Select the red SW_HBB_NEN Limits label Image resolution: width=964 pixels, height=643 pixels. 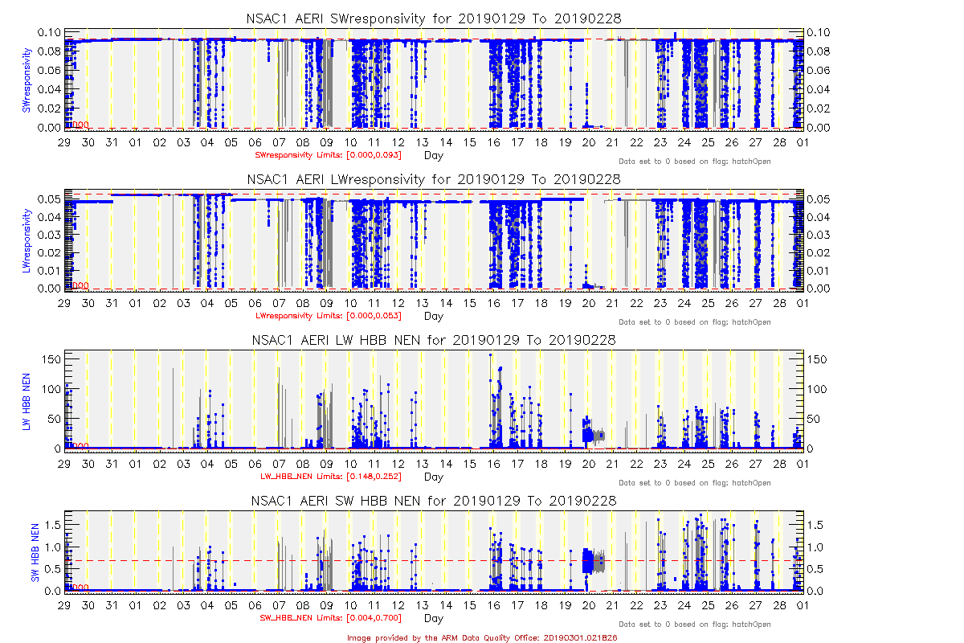[328, 618]
